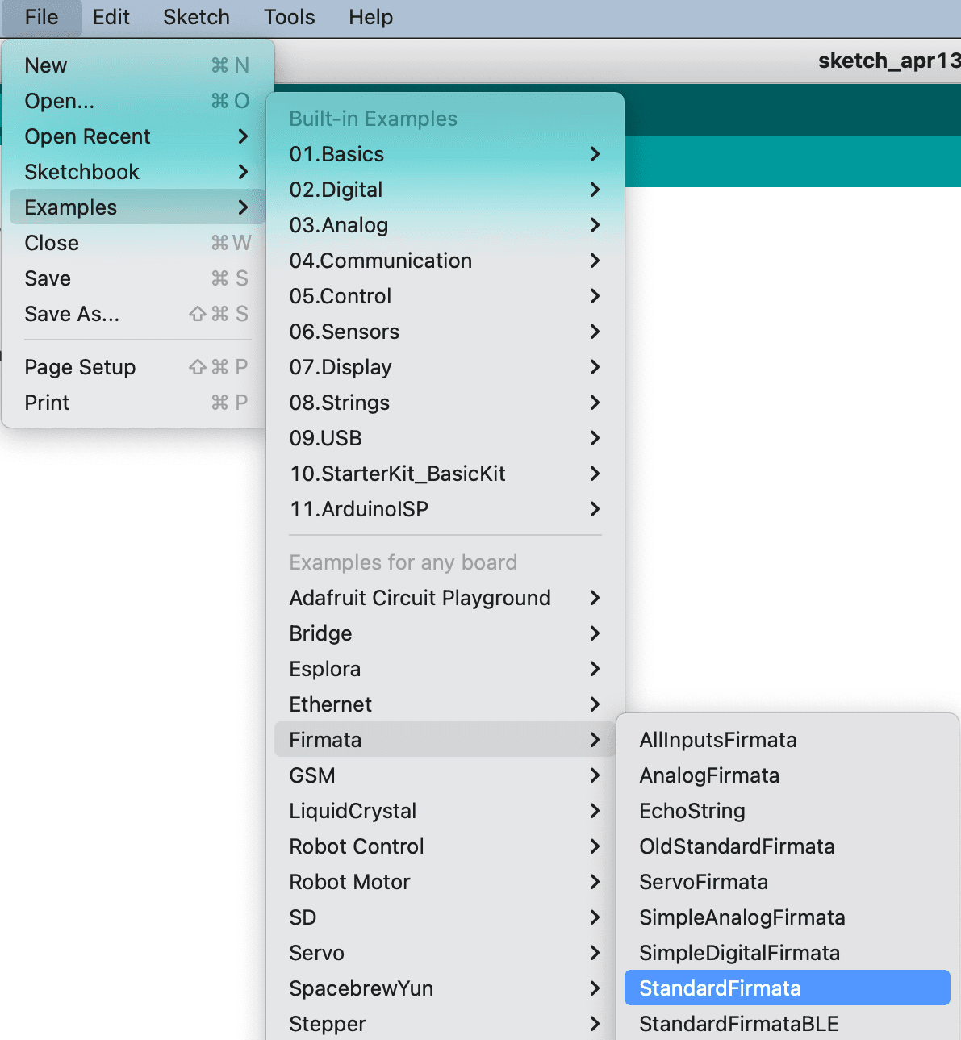Open the 08.Strings examples submenu

tap(445, 403)
